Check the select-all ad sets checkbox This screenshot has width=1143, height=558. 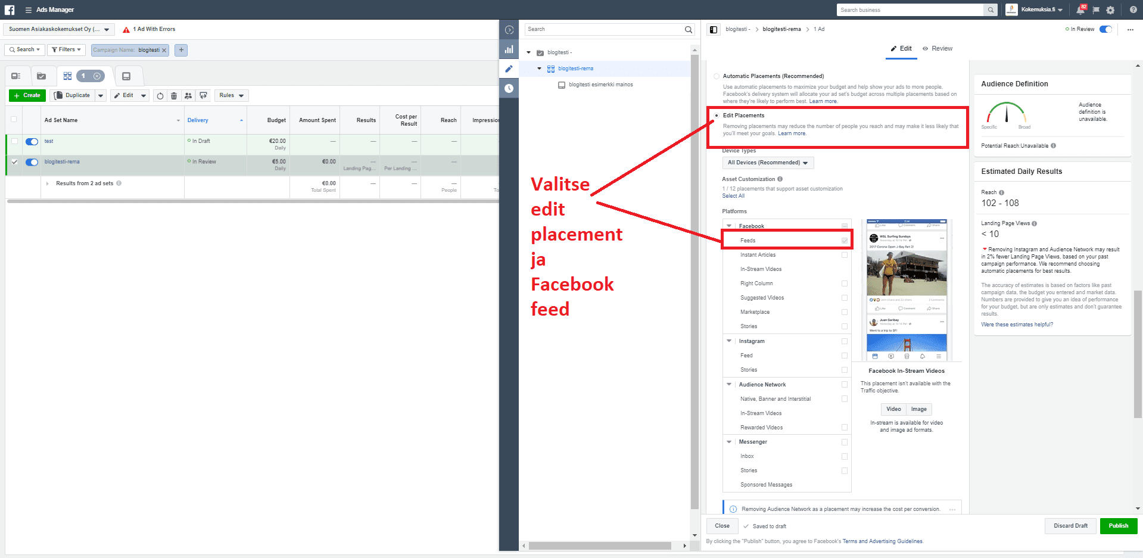[x=14, y=120]
